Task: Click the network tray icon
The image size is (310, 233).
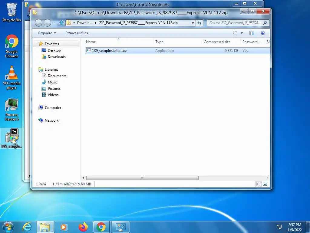Action: point(279,227)
